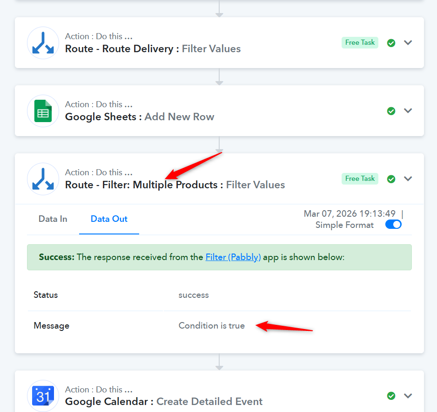Expand the Google Sheets Add New Row step
The image size is (437, 412).
(408, 111)
